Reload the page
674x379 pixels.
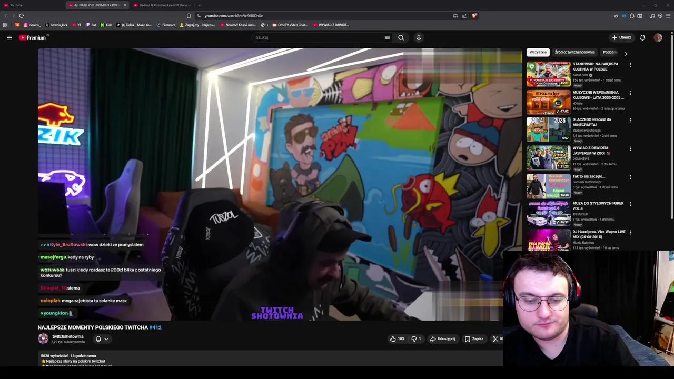[21, 16]
